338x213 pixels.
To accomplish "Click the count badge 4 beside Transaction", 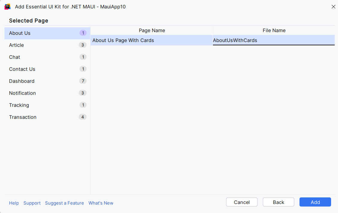I will (x=82, y=117).
